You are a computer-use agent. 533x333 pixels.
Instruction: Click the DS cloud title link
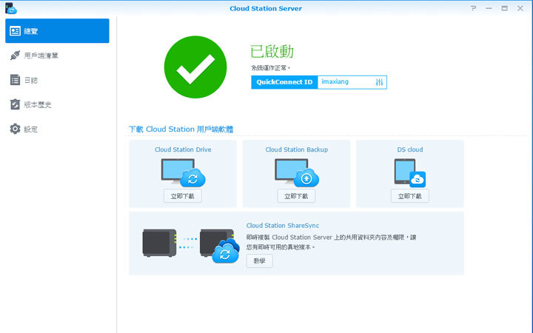pos(410,149)
